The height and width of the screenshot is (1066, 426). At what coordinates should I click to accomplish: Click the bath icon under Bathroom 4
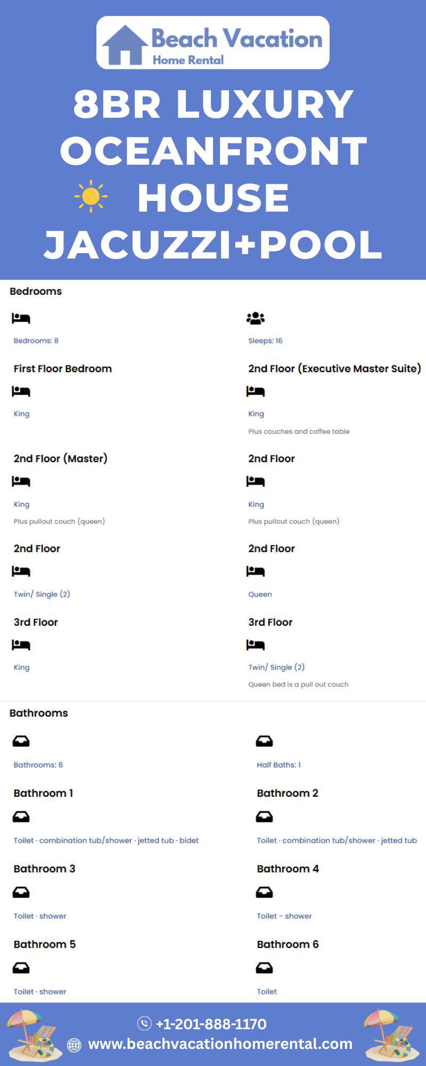(264, 892)
